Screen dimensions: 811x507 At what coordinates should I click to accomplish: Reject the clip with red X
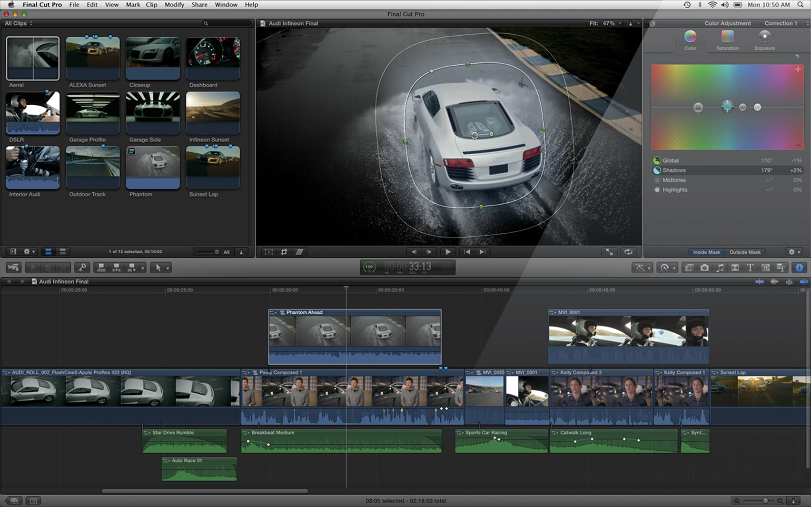pos(63,268)
